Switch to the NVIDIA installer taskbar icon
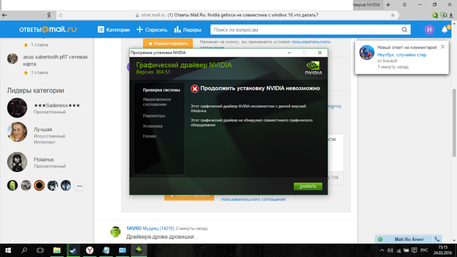The width and height of the screenshot is (457, 257). [x=139, y=250]
